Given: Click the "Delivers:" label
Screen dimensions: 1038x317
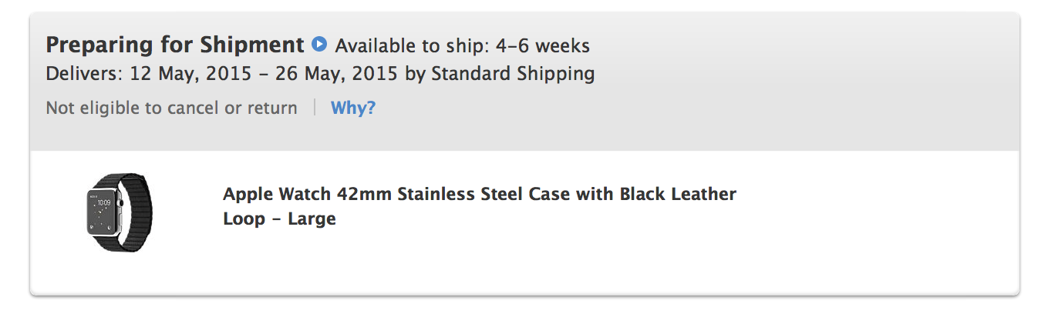Looking at the screenshot, I should tap(79, 75).
